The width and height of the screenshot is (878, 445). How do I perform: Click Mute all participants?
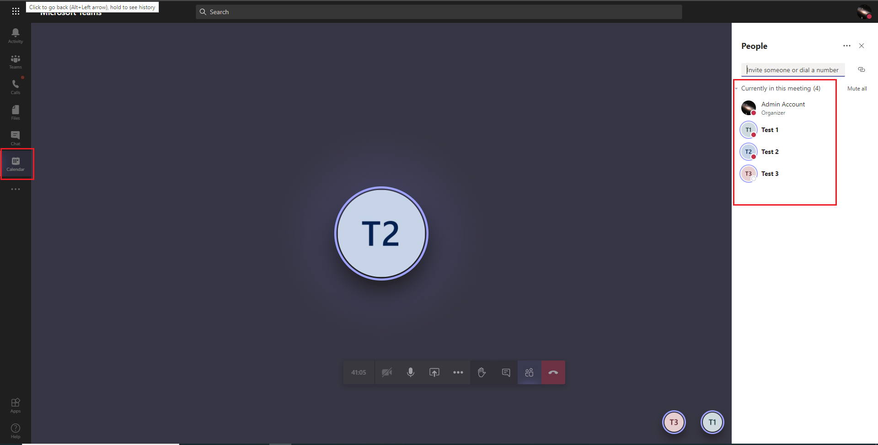857,89
